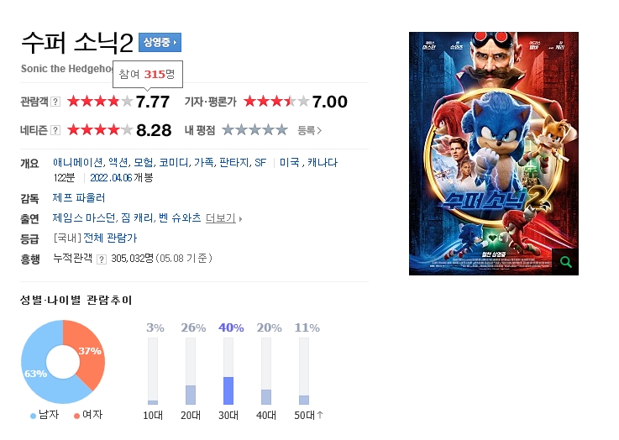Open director 제프 파울러 link
The width and height of the screenshot is (619, 440).
pos(79,197)
